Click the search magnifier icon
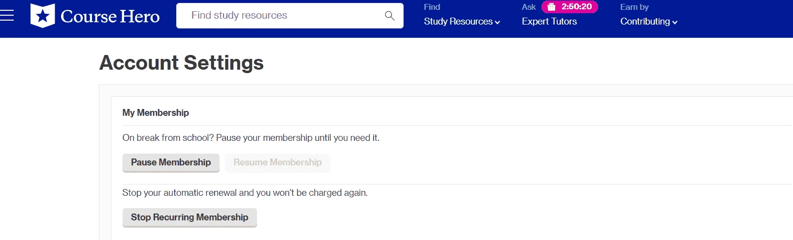This screenshot has width=793, height=240. (389, 16)
